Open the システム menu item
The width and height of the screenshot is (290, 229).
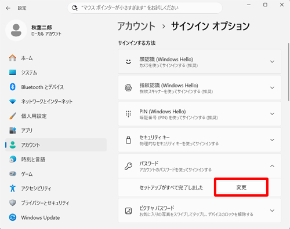tap(56, 72)
